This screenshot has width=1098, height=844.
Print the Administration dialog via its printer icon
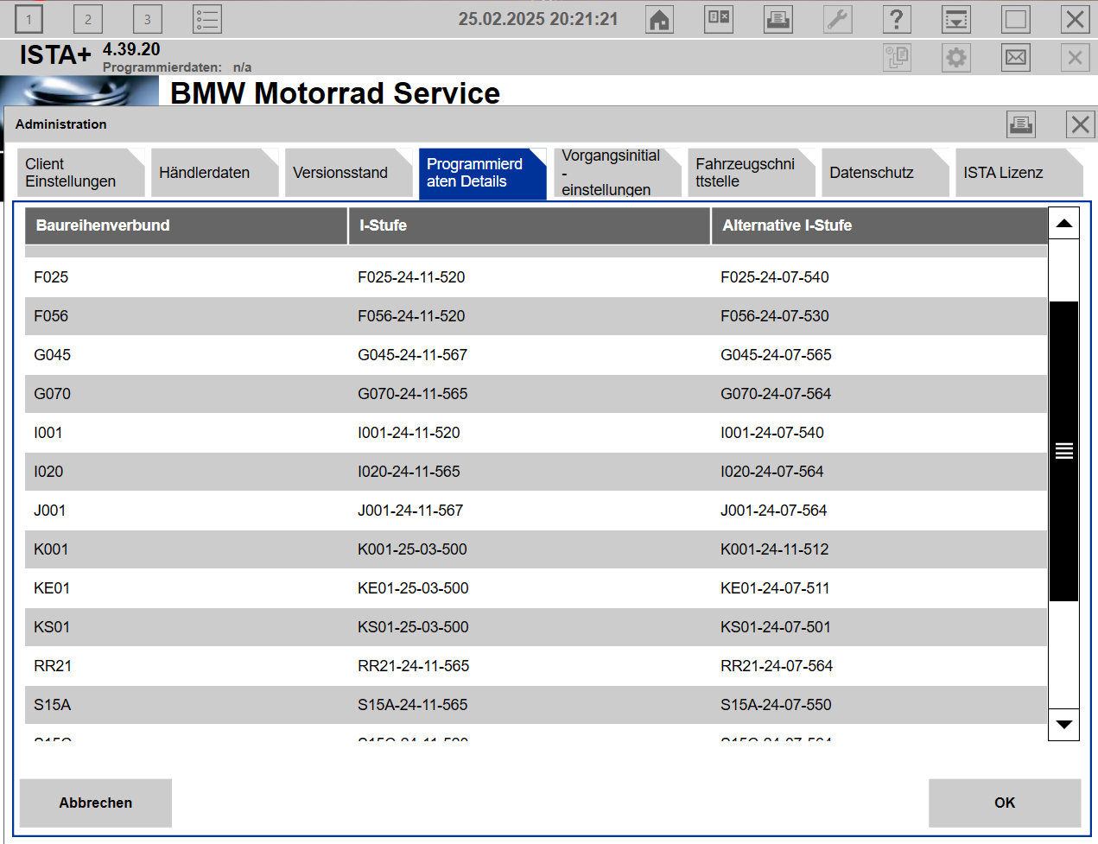click(x=1021, y=124)
